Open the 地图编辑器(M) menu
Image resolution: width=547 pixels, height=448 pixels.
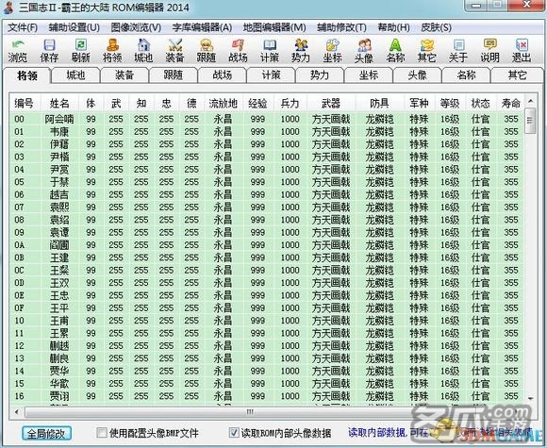click(274, 27)
